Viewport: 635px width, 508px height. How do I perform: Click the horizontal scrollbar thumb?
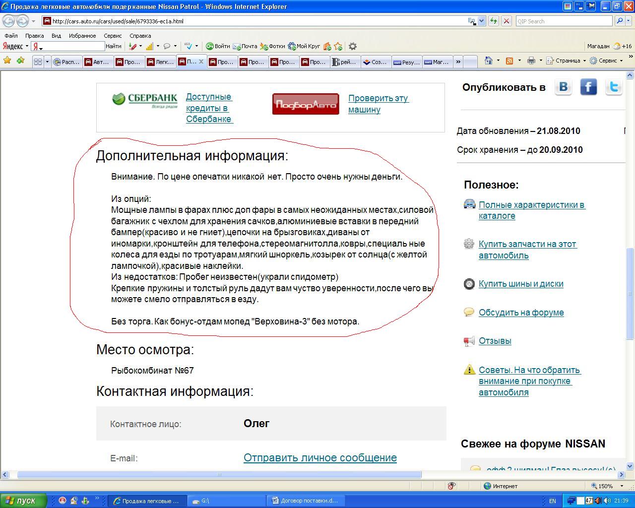219,475
